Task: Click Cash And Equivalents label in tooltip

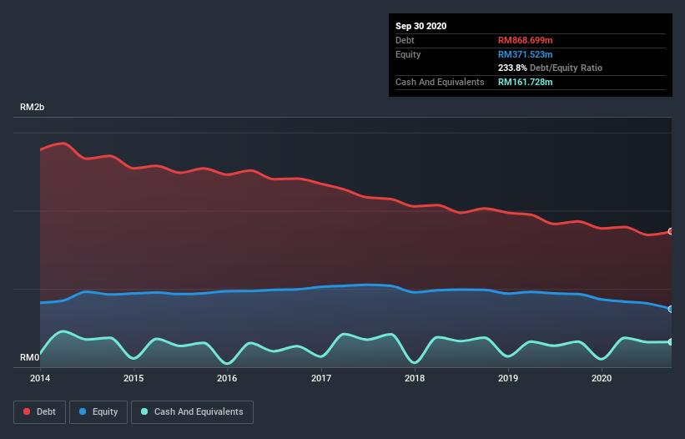Action: (440, 82)
